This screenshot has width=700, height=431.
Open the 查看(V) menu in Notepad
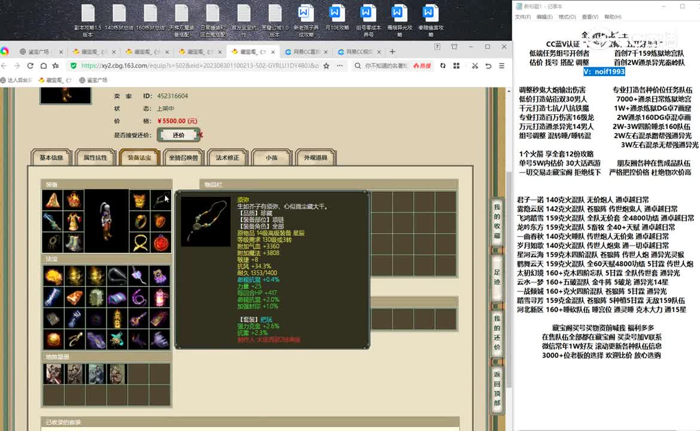pos(590,17)
